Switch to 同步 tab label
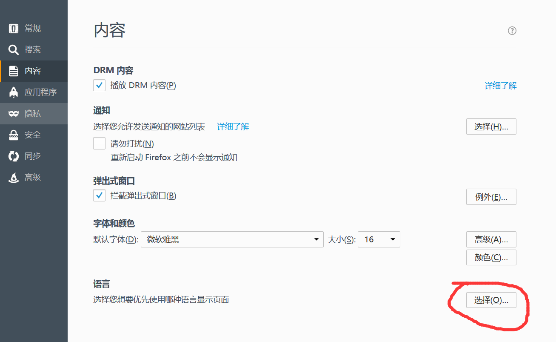The image size is (556, 342). [33, 156]
